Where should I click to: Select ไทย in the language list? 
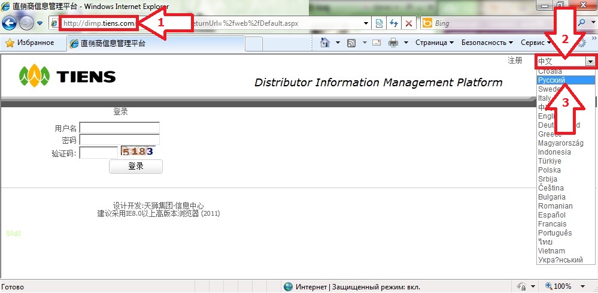point(566,242)
